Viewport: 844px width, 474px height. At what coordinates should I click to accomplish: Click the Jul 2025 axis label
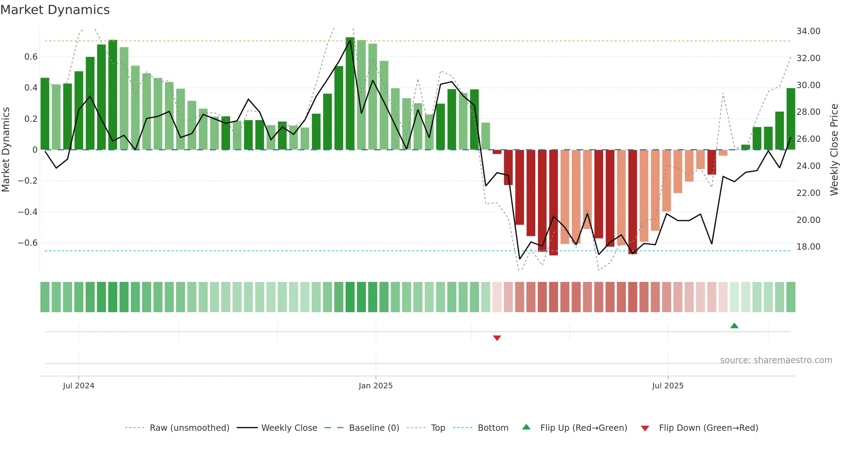coord(668,386)
